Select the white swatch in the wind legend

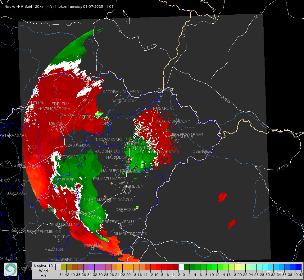(x=181, y=267)
